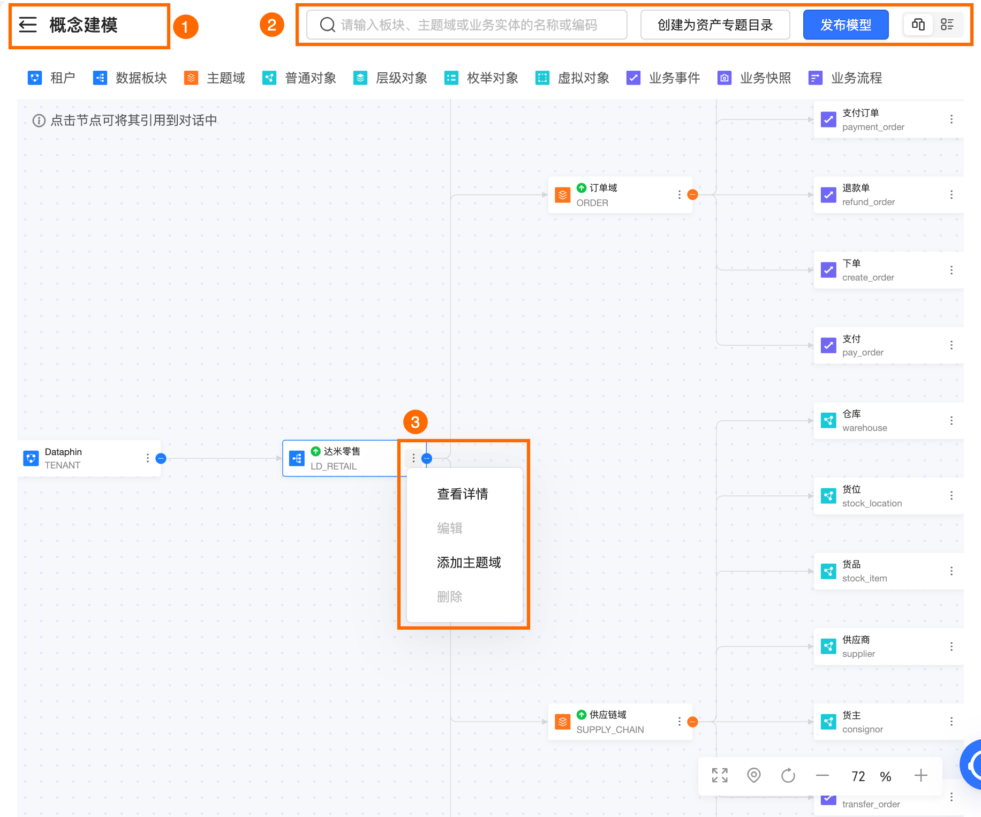This screenshot has width=981, height=817.
Task: Open more options on 仓库 node
Action: 952,421
